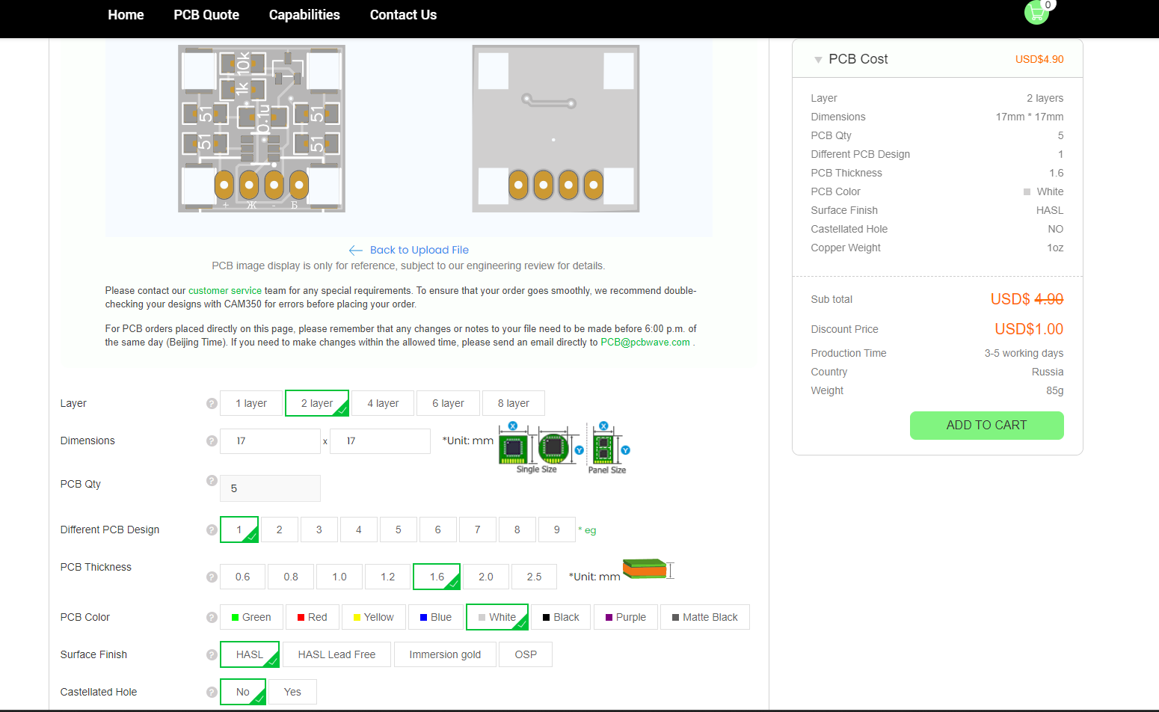Viewport: 1159px width, 712px height.
Task: Choose 2.0 mm PCB thickness
Action: pyautogui.click(x=486, y=577)
